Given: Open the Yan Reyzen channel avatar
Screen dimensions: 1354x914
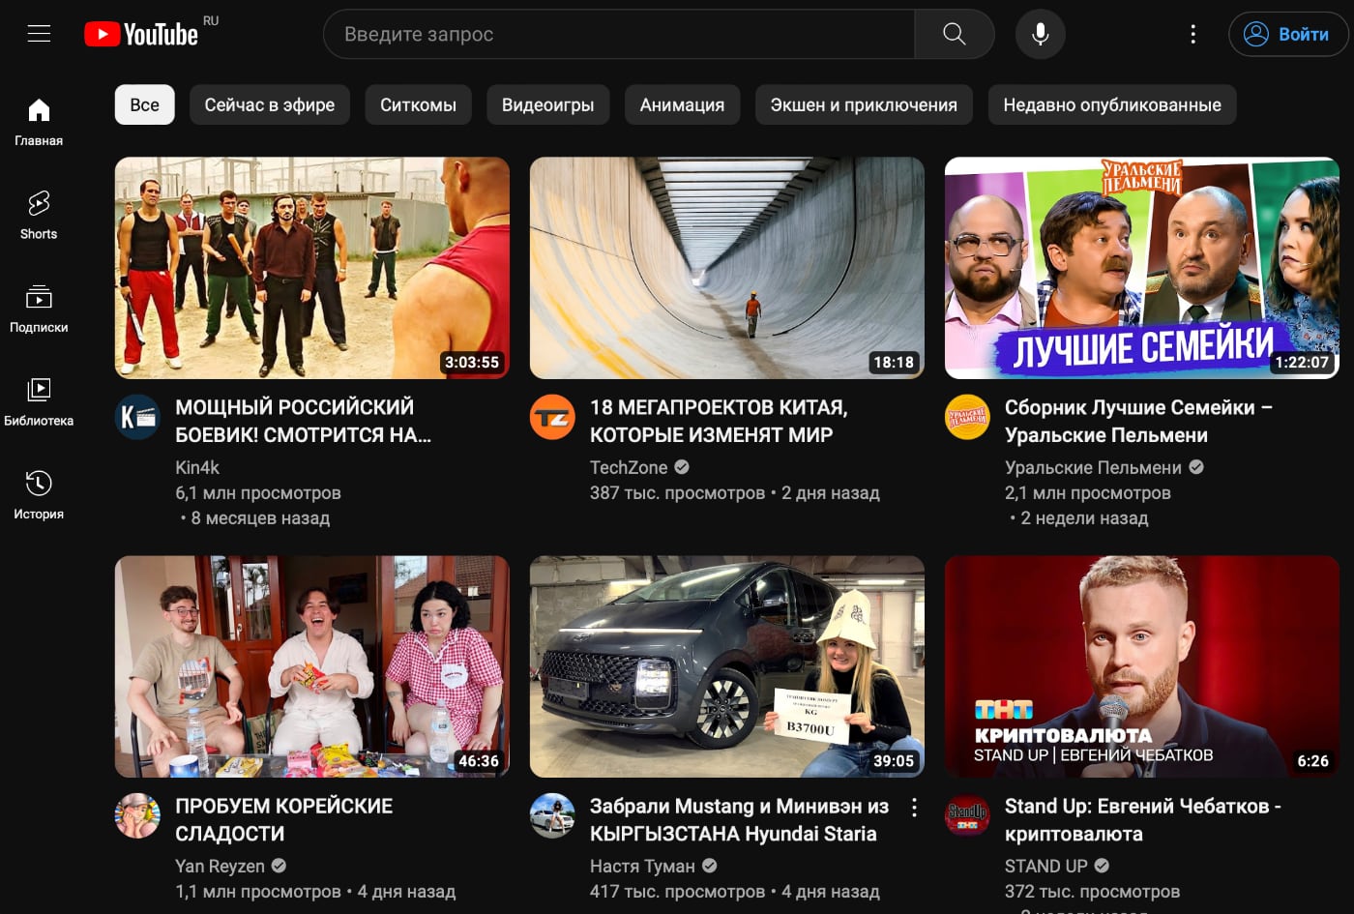Looking at the screenshot, I should click(138, 816).
